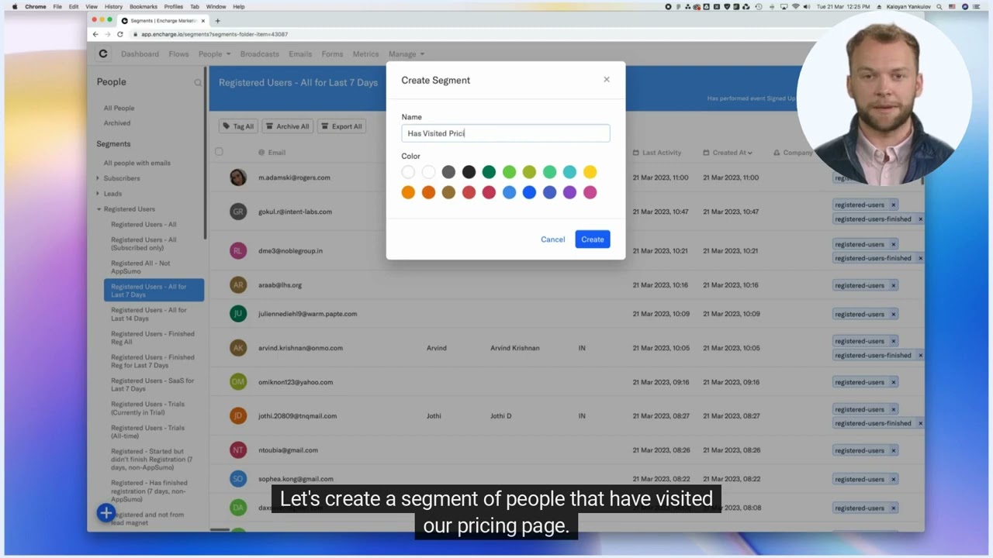Open the Emails nav item
Viewport: 993px width, 558px height.
(300, 54)
